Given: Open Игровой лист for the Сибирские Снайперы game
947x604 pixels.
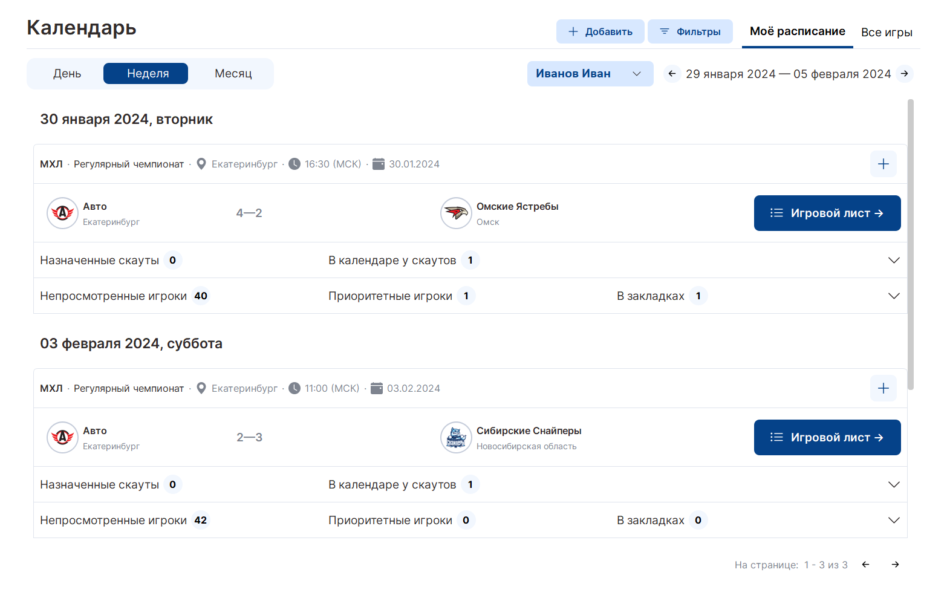Looking at the screenshot, I should tap(827, 437).
